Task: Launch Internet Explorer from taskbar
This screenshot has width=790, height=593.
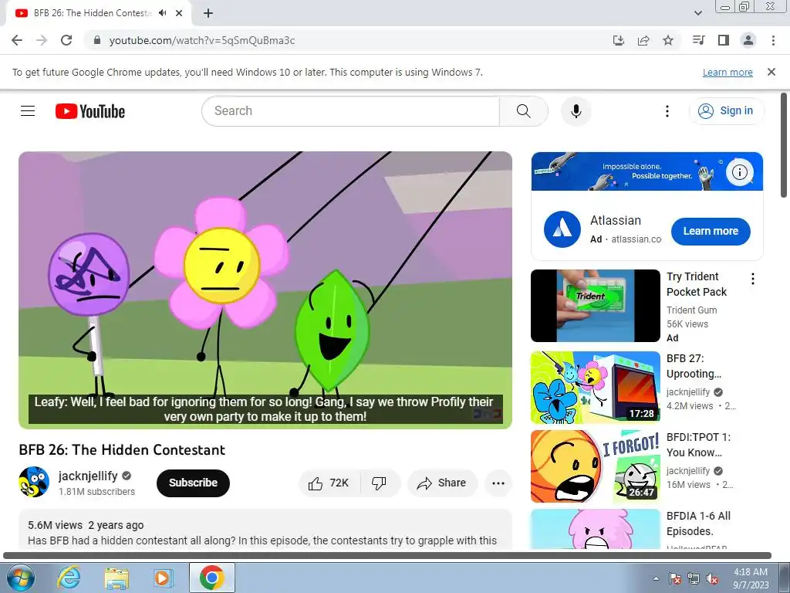Action: [68, 578]
